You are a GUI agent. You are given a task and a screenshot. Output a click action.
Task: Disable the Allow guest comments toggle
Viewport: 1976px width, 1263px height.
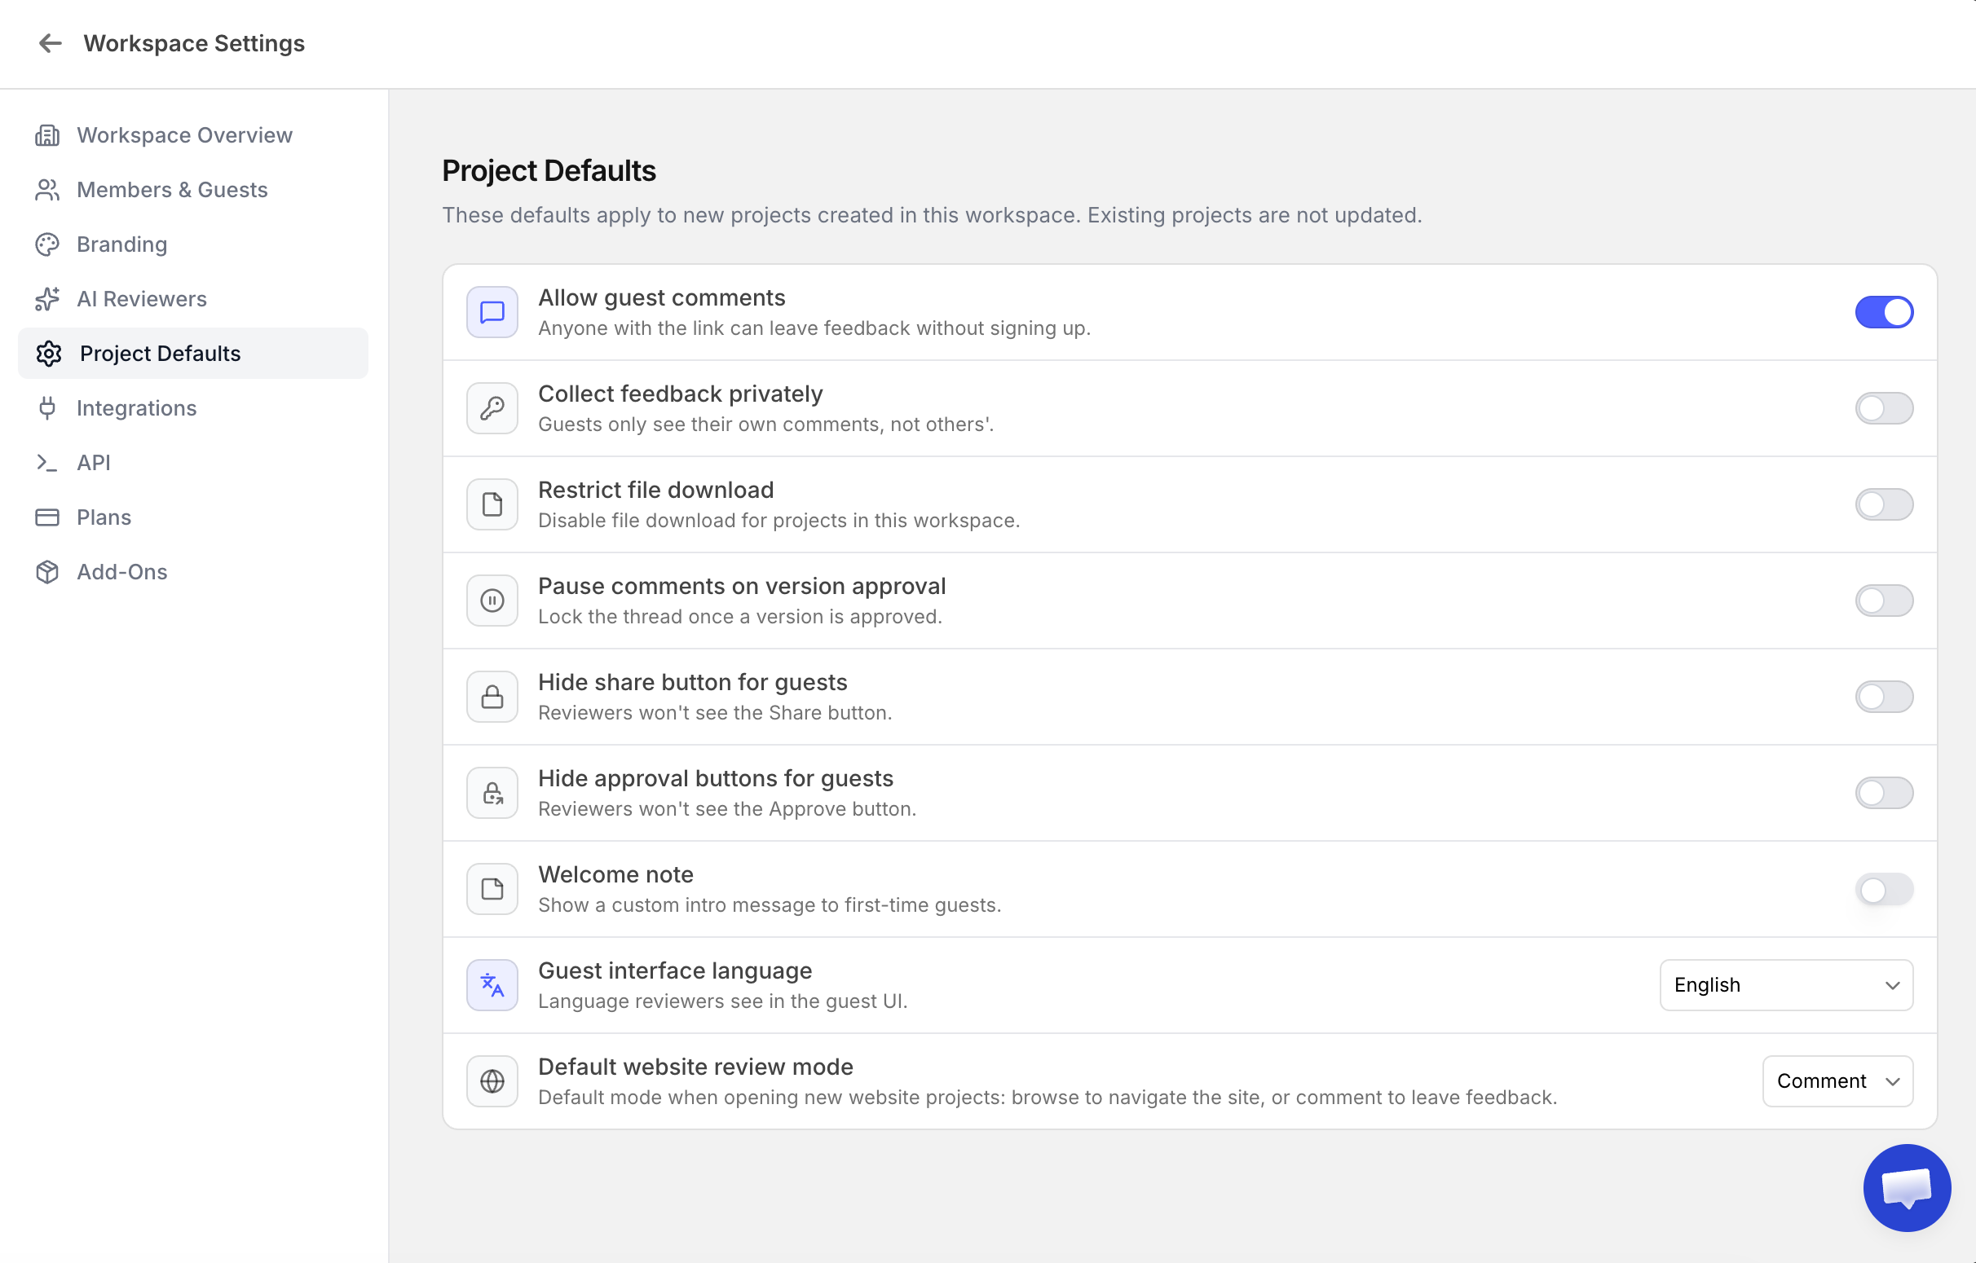click(1884, 312)
